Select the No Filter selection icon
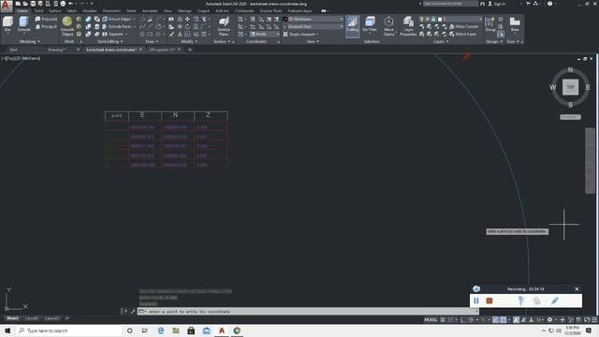Viewport: 599px width, 337px height. click(x=370, y=24)
